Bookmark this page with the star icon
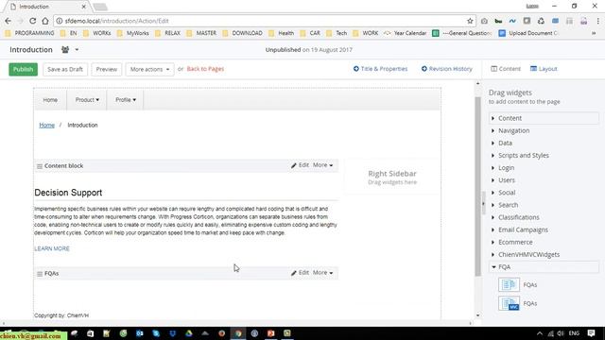Screen dimensions: 605x340 470,21
